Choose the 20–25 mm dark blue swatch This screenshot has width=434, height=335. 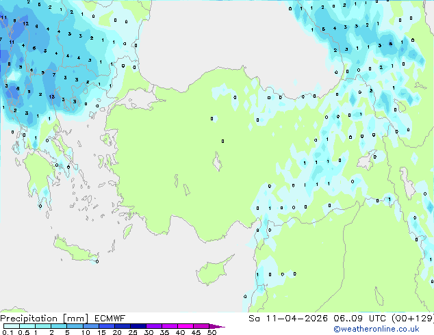tap(123, 326)
